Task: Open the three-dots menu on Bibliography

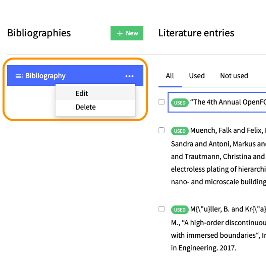Action: 129,76
